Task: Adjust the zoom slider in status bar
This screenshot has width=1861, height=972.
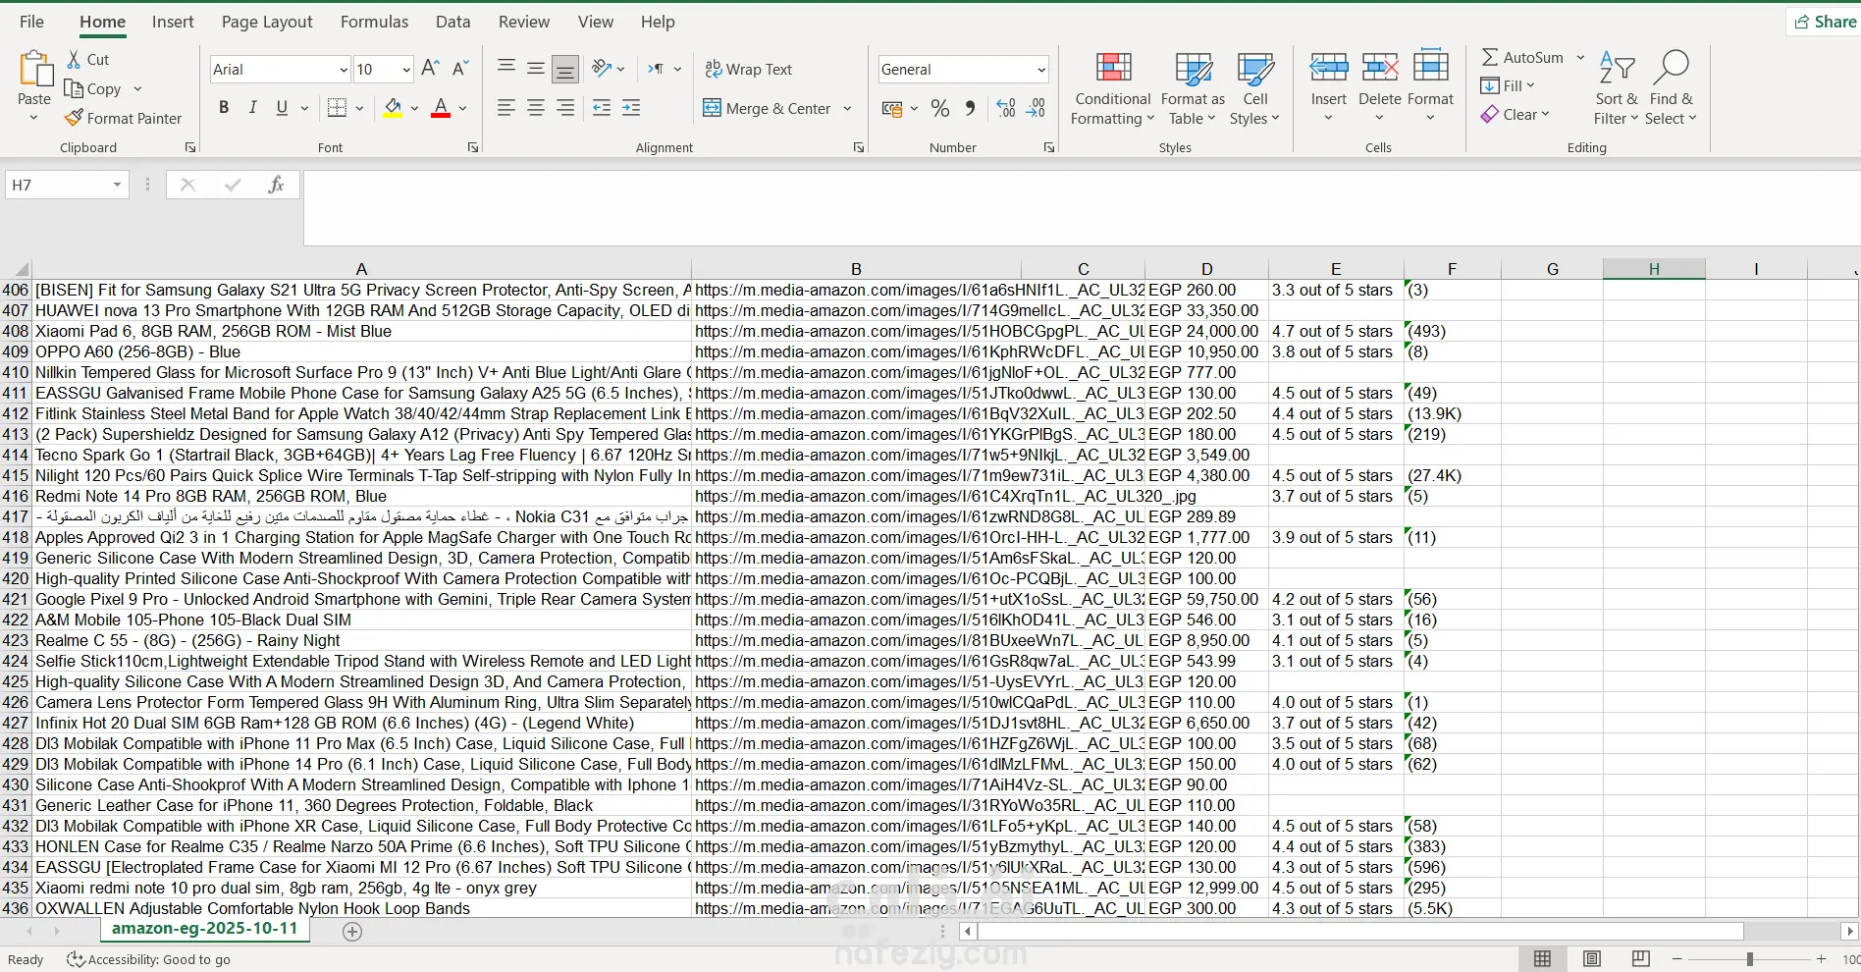Action: pos(1749,959)
